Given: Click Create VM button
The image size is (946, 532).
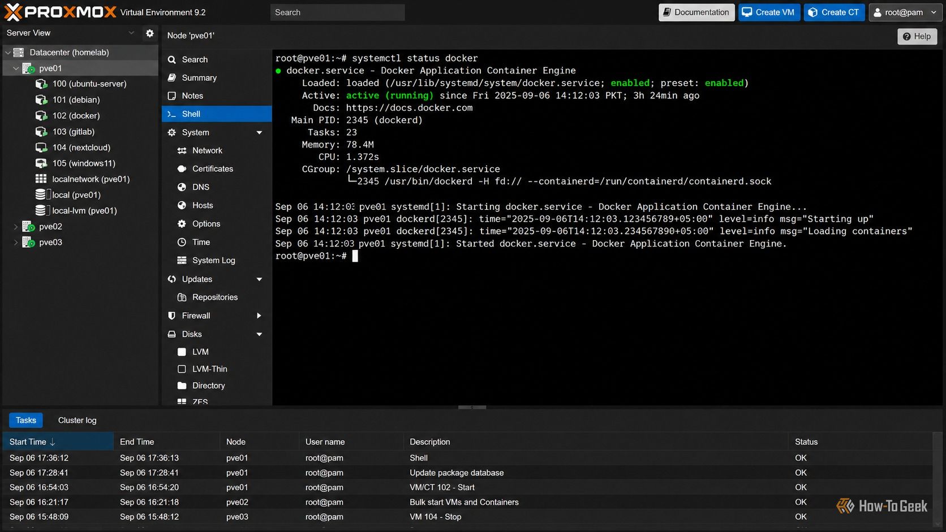Looking at the screenshot, I should pyautogui.click(x=769, y=12).
